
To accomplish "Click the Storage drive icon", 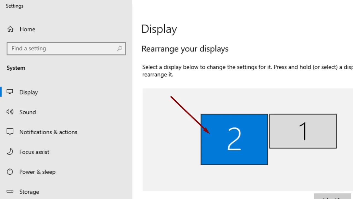I will point(10,191).
